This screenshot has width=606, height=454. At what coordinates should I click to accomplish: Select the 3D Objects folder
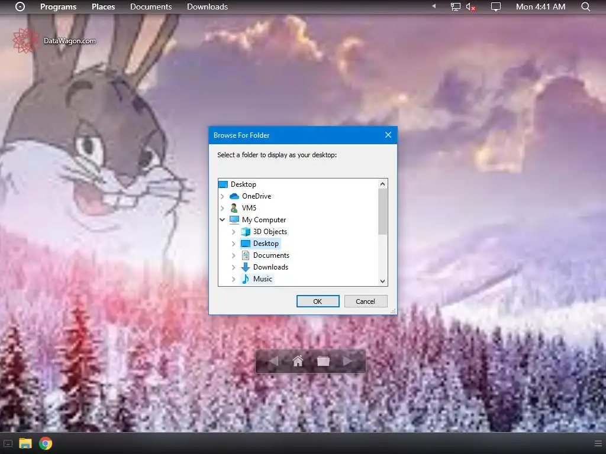click(270, 232)
